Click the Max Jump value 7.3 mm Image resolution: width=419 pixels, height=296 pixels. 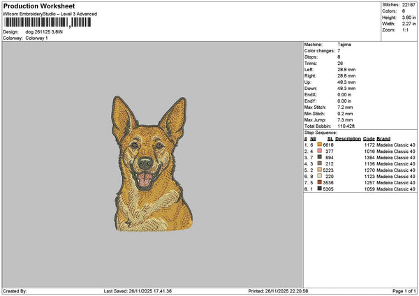[x=345, y=120]
